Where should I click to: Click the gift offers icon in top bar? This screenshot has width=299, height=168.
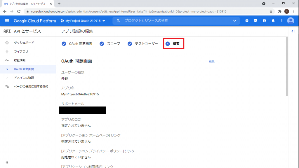247,21
